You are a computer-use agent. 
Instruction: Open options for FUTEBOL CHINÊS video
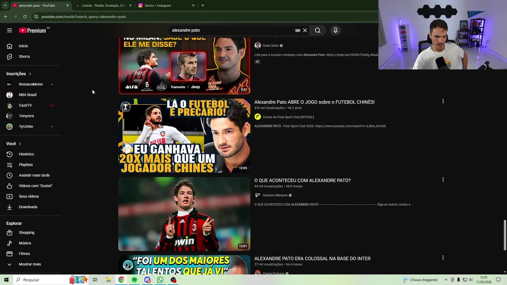(x=443, y=101)
